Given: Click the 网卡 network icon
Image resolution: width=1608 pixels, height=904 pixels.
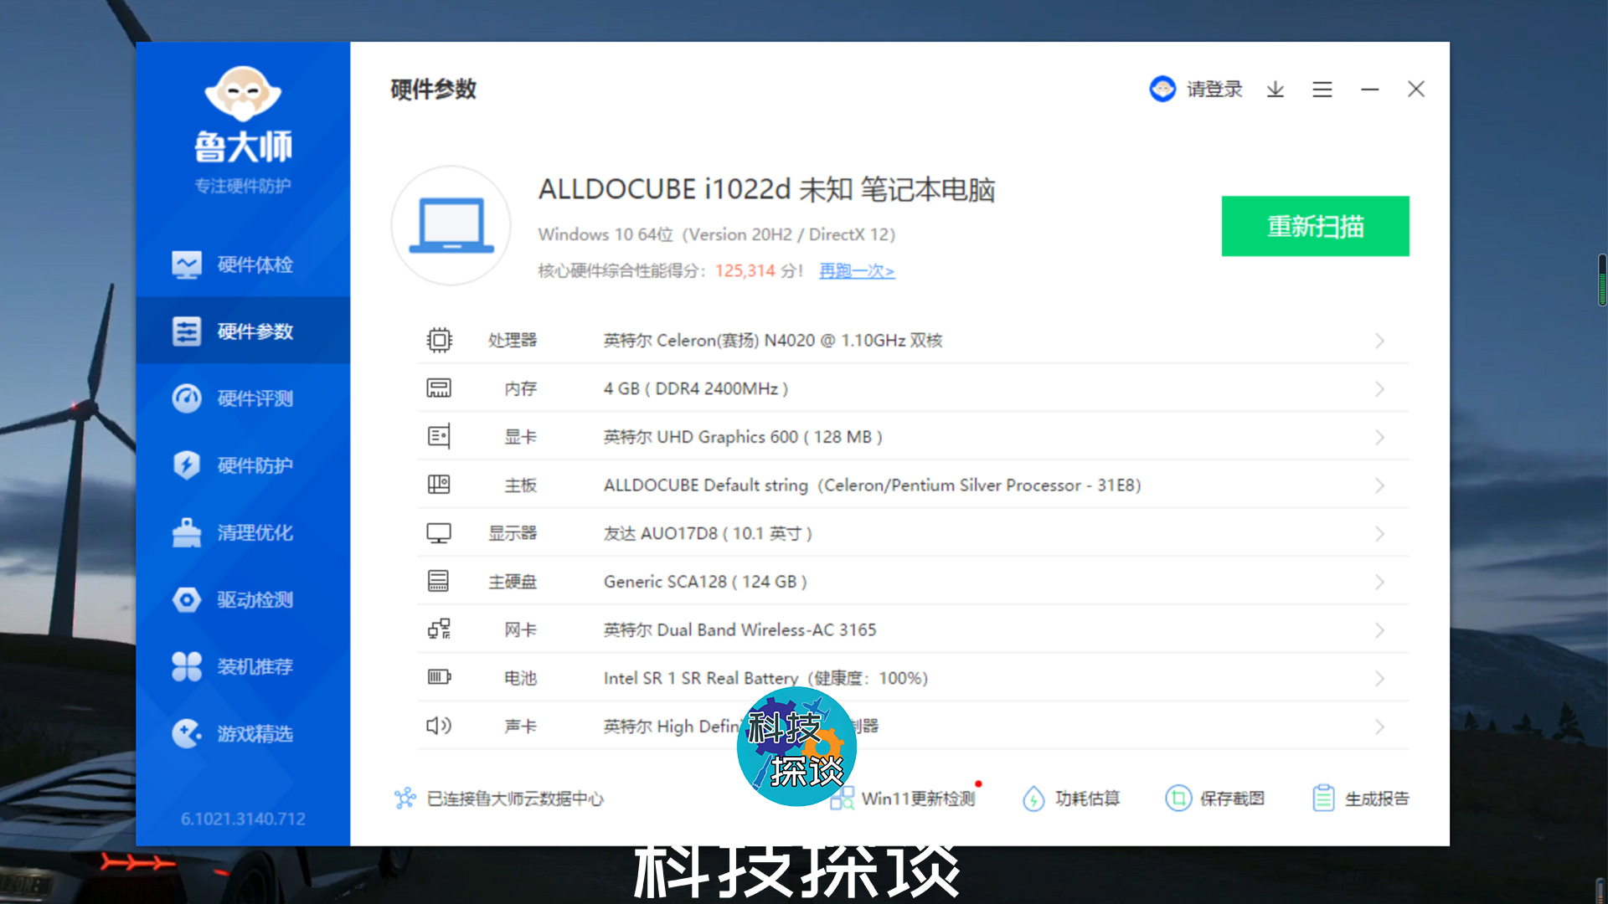Looking at the screenshot, I should coord(439,629).
